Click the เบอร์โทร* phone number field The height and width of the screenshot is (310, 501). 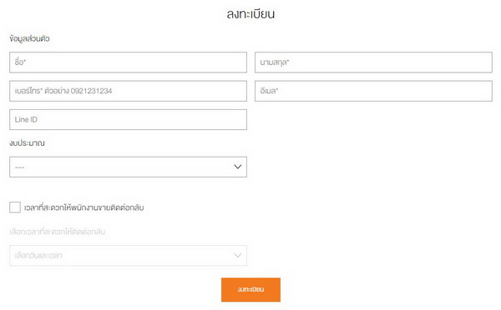pos(128,91)
